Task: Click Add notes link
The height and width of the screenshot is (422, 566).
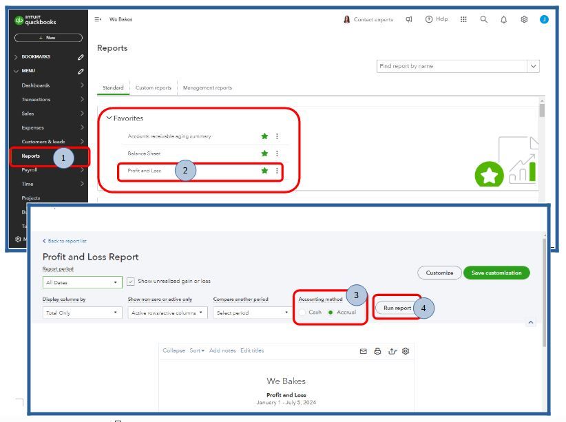Action: [222, 350]
